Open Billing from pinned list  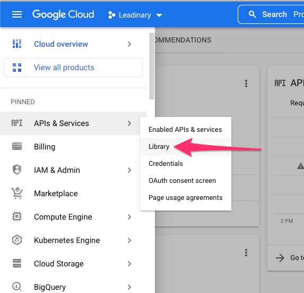click(x=45, y=147)
